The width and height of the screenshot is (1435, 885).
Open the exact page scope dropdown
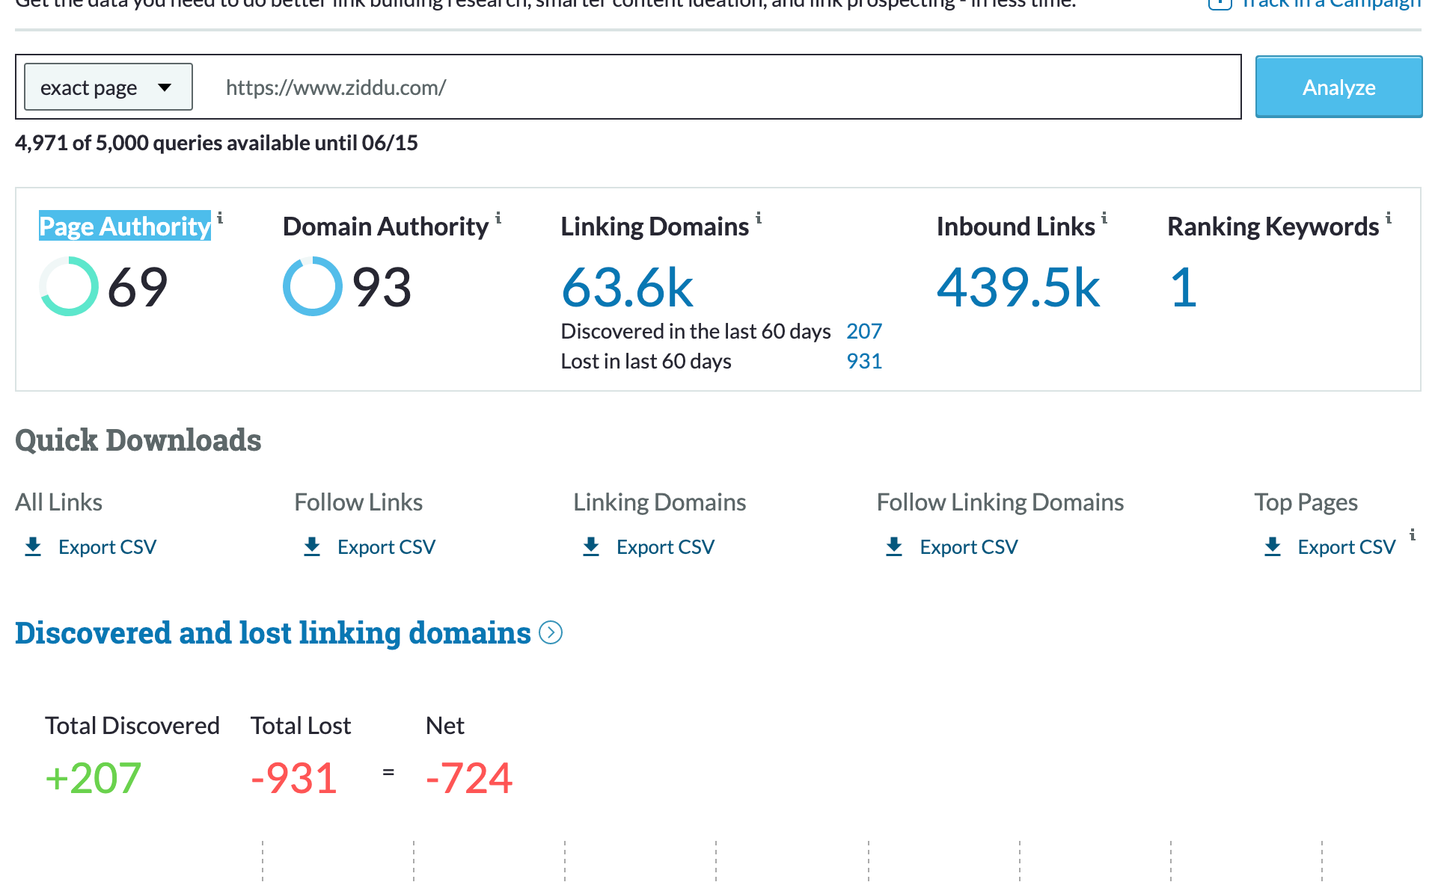tap(107, 87)
